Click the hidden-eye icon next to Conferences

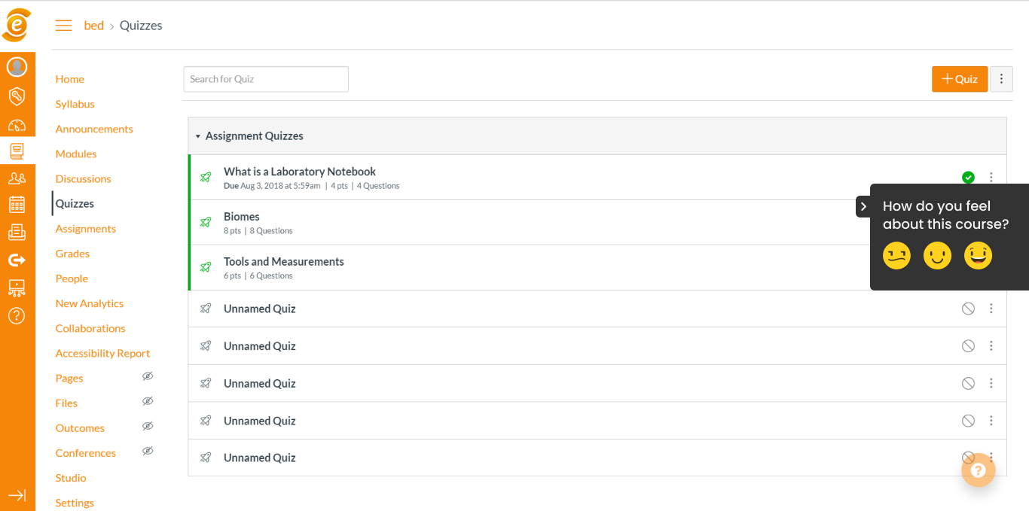click(148, 451)
